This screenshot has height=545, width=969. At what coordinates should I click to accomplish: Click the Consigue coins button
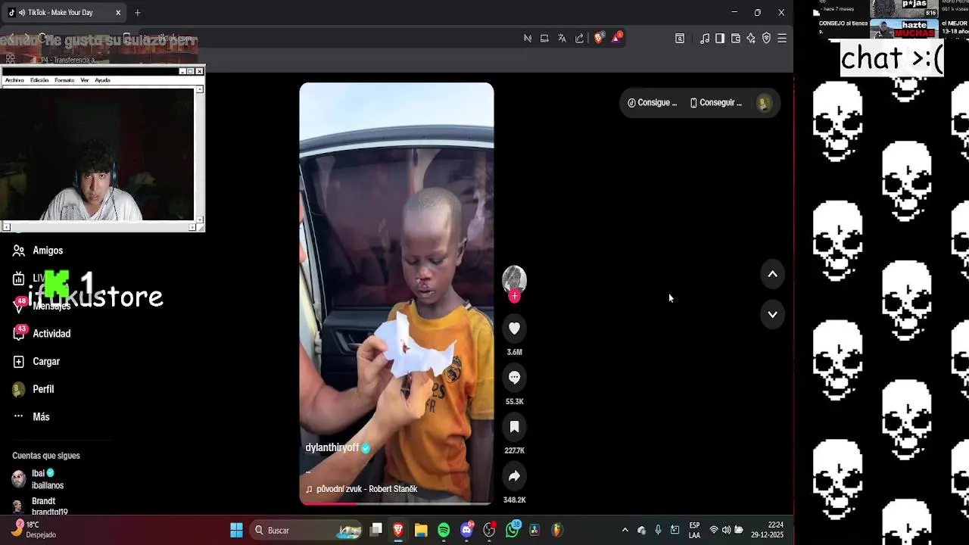[652, 103]
